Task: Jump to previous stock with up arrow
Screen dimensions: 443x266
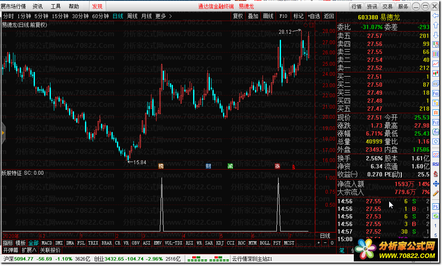Action: coord(436,25)
